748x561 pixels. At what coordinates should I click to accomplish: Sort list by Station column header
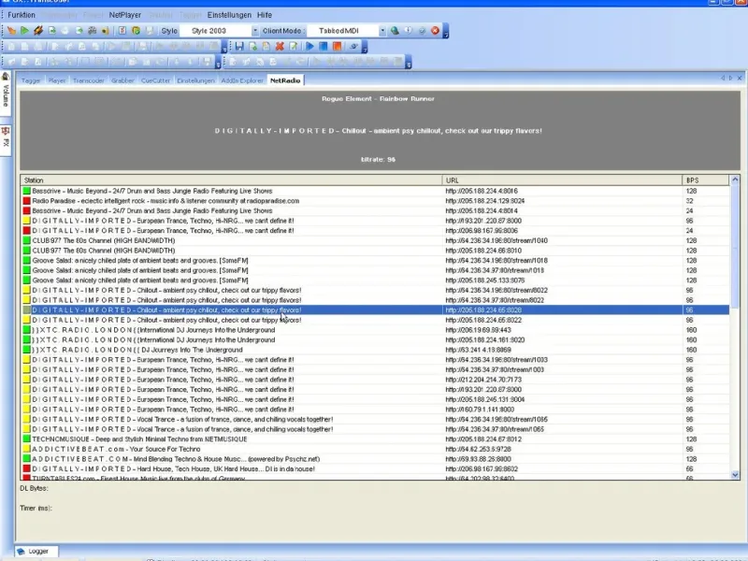coord(231,180)
